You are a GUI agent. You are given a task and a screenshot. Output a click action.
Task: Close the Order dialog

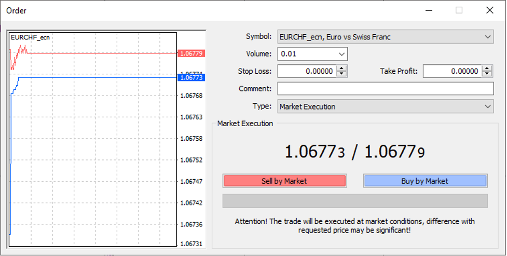(489, 10)
